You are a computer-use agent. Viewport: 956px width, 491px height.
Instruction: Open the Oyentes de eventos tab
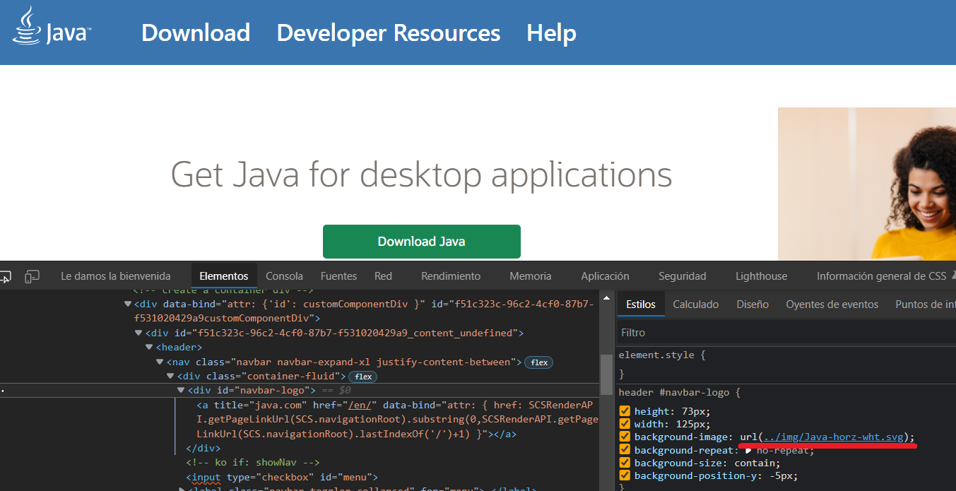click(832, 304)
